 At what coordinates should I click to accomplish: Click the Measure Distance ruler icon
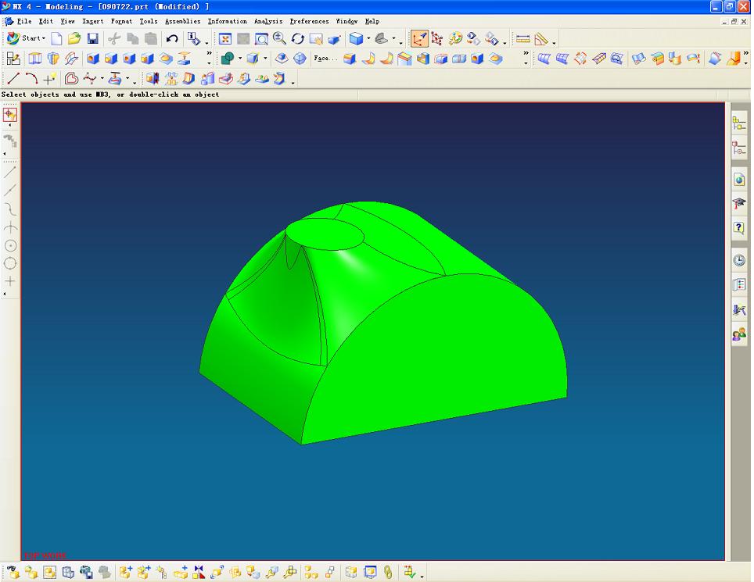pos(522,39)
